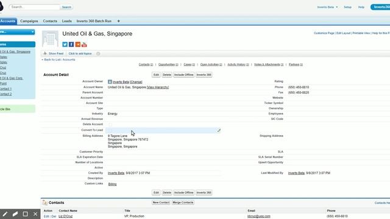Click the top Delete button

pos(167,75)
